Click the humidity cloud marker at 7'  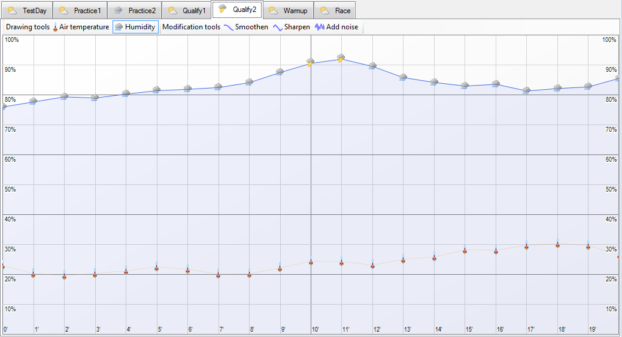pyautogui.click(x=218, y=87)
